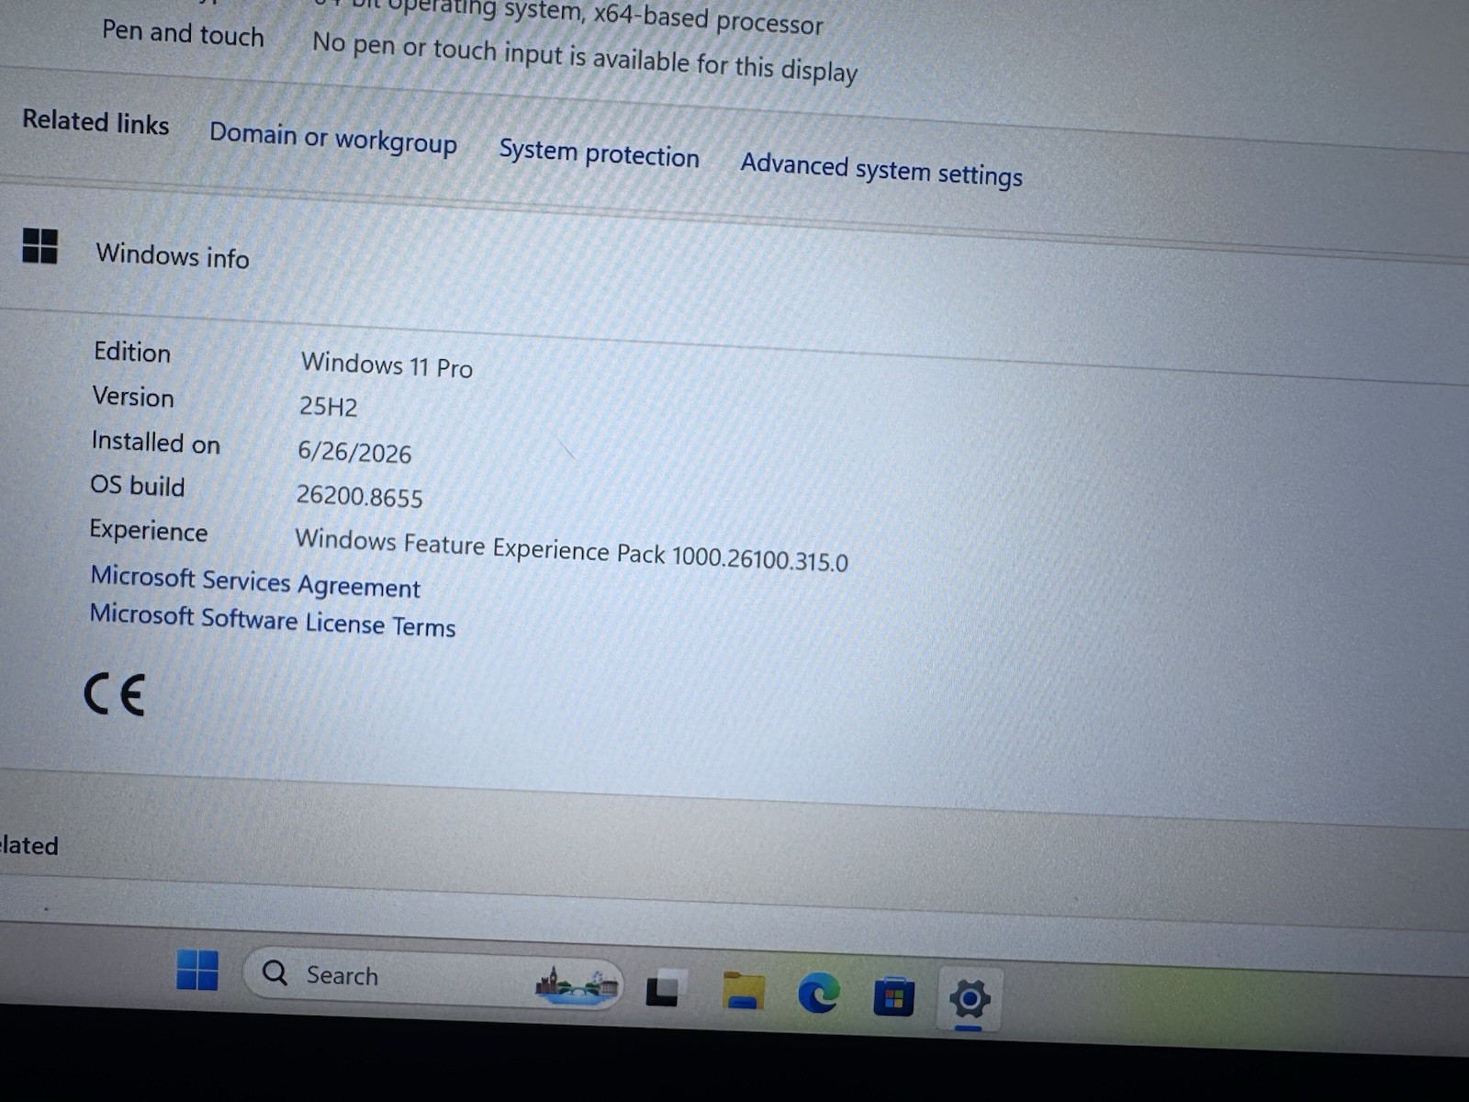The image size is (1469, 1102).
Task: Select the Version value "25H2"
Action: [328, 406]
